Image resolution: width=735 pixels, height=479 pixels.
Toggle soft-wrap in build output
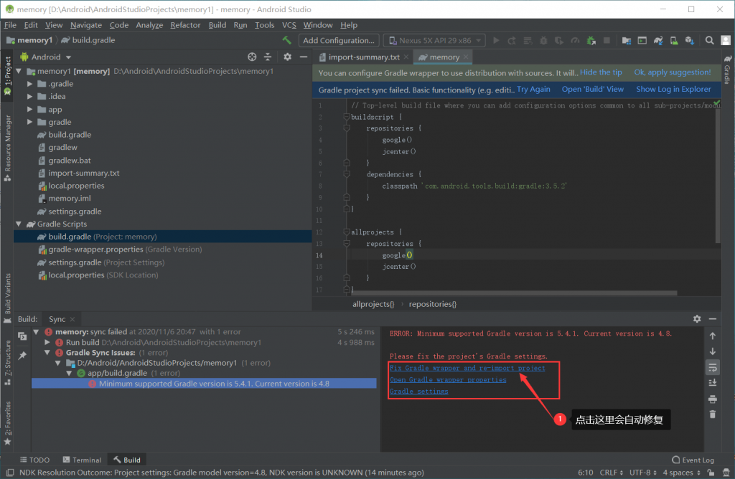tap(713, 368)
